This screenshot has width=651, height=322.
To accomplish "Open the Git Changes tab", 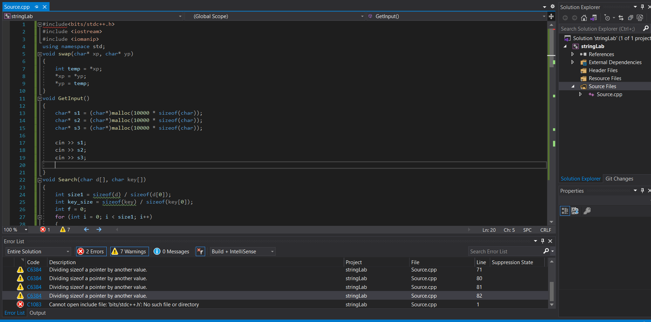I will (x=619, y=179).
